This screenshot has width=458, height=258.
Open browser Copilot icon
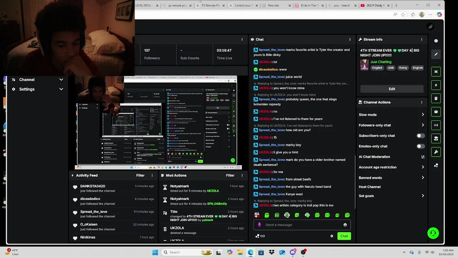[439, 15]
